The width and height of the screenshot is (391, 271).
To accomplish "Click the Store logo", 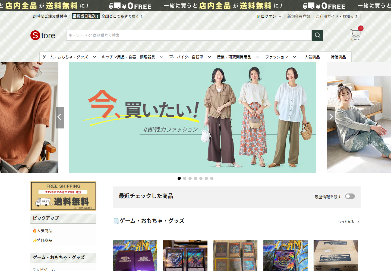I will 43,35.
